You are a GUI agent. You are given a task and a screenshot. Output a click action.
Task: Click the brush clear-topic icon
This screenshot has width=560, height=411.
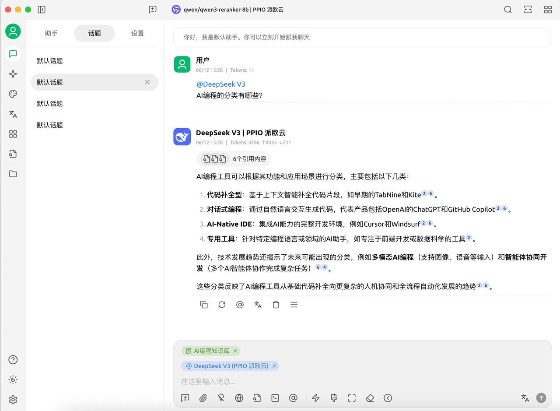(334, 398)
